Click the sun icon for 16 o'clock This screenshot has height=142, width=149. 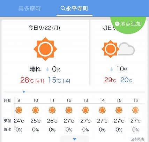click(x=135, y=110)
